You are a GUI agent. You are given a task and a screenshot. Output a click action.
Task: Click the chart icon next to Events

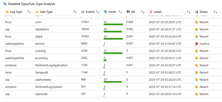coord(83,12)
